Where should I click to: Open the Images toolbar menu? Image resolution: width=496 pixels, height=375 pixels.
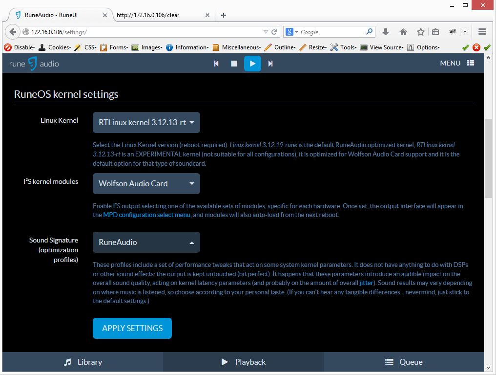click(147, 47)
